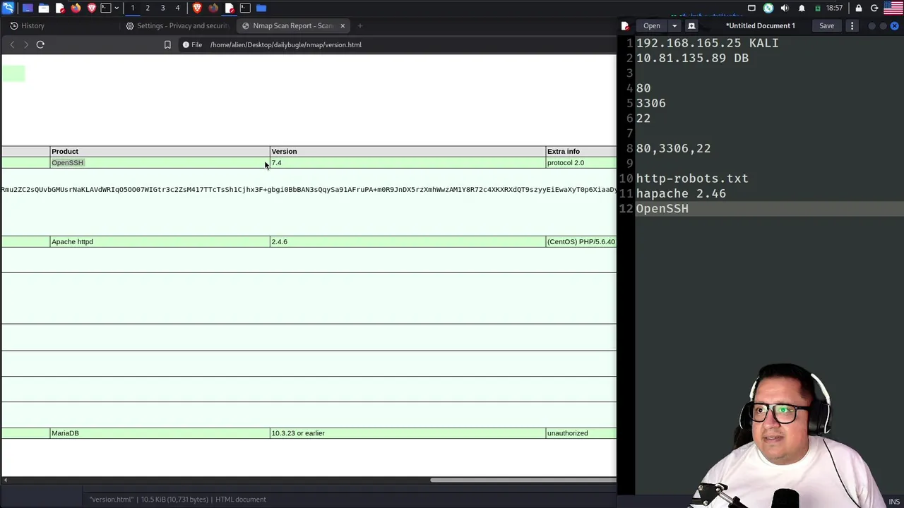Focus the running file manager in taskbar
Viewport: 904px width, 508px height.
[261, 8]
